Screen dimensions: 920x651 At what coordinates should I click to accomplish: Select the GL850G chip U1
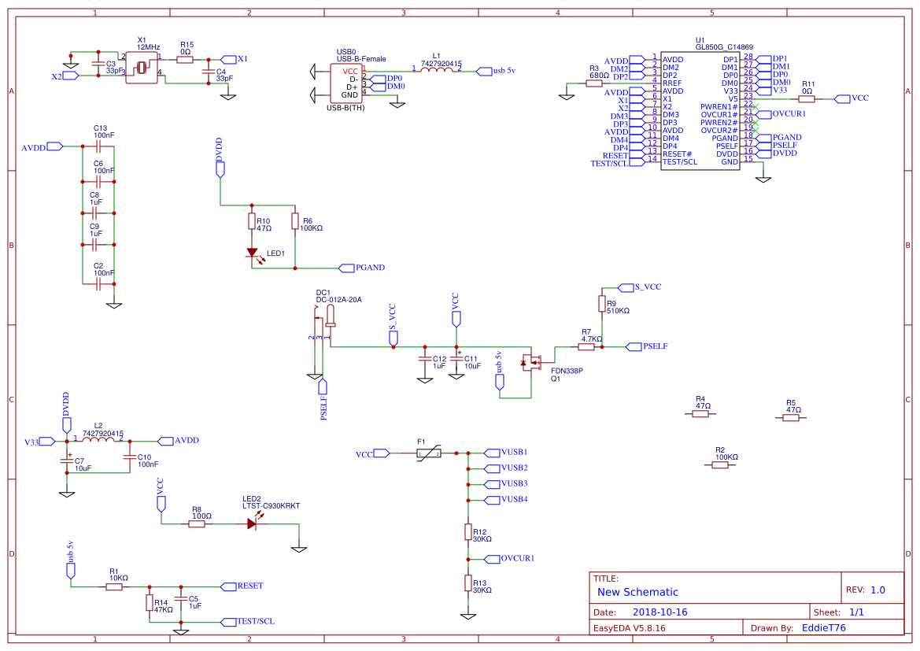point(700,110)
